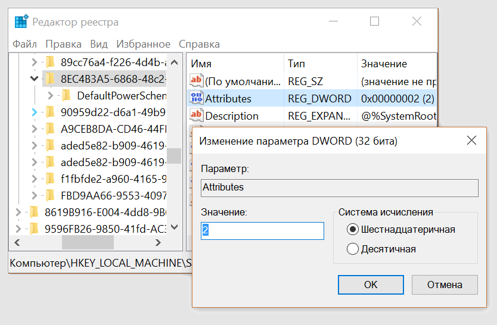Select the hexadecimal (Шестнадцатеричная) radio button
This screenshot has height=325, width=497.
coord(352,229)
